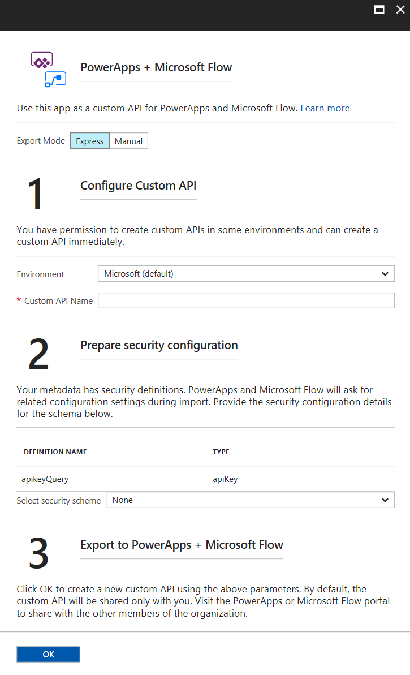
Task: Click the security scheme dropdown chevron arrow
Action: [385, 500]
